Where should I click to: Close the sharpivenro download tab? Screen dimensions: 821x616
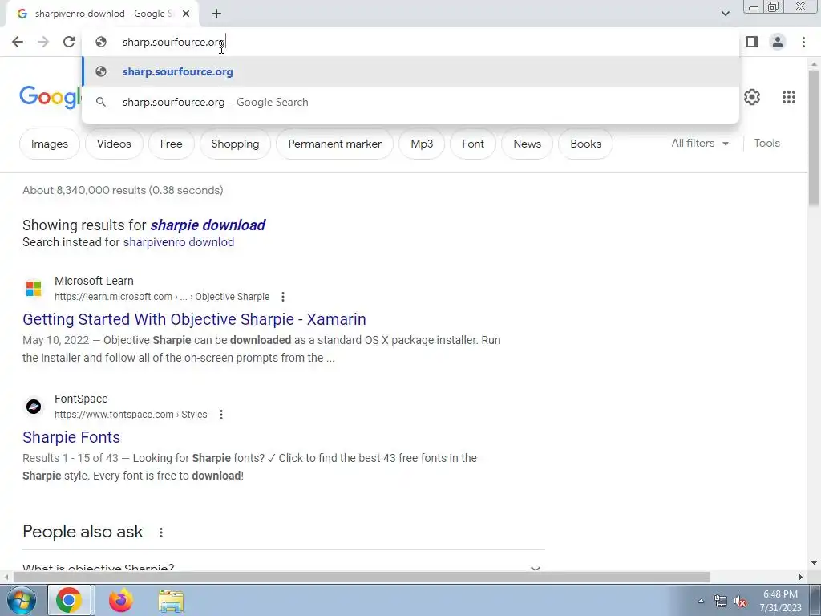click(186, 14)
